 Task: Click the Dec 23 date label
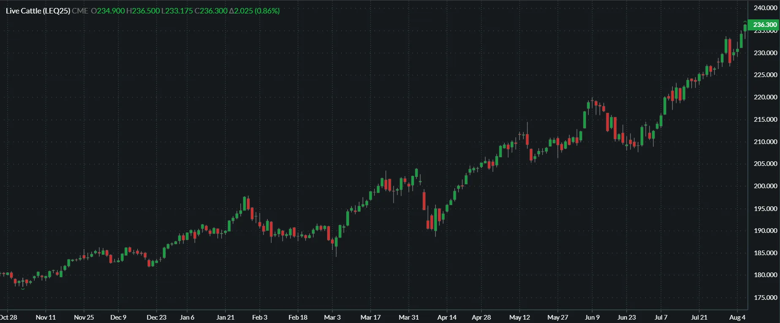(156, 317)
